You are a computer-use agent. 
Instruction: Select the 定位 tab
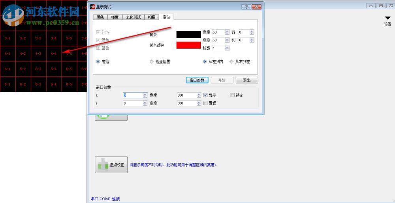(166, 17)
